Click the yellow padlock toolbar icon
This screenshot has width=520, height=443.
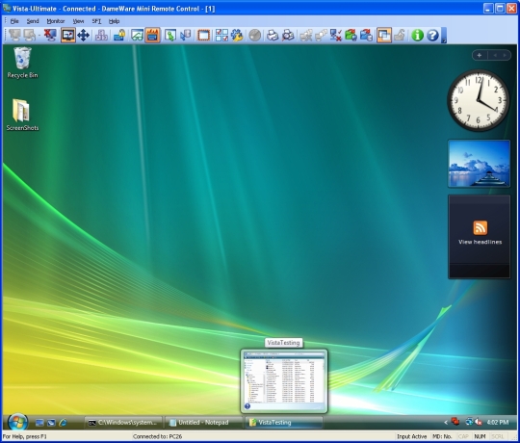(119, 35)
